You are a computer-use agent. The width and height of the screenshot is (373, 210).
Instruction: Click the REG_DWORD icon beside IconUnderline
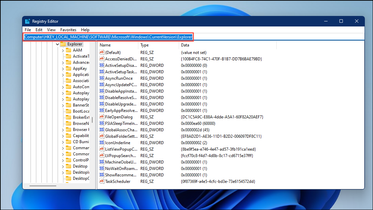click(x=101, y=142)
